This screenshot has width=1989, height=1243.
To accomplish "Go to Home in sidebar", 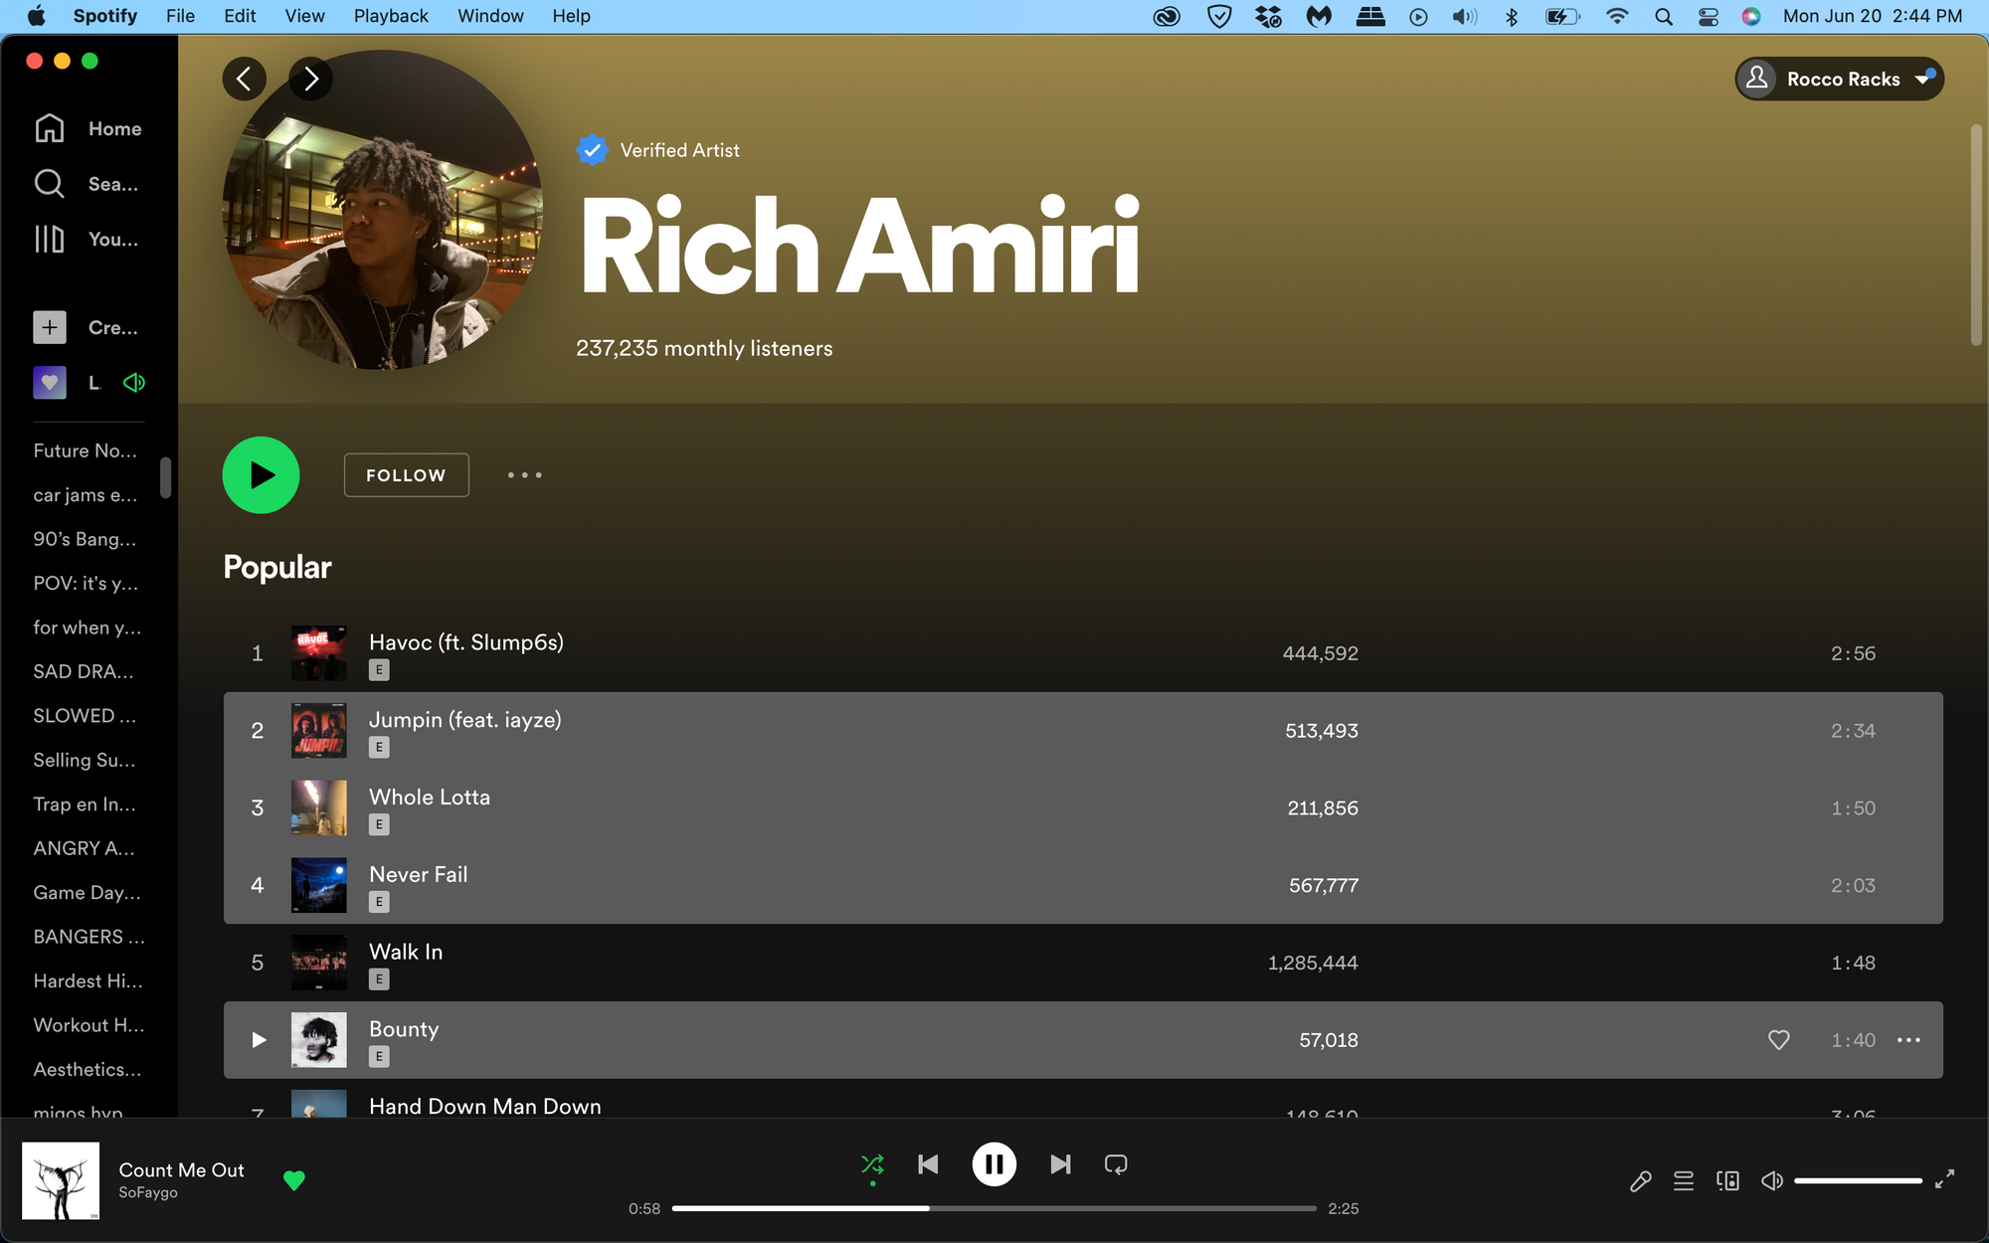I will click(88, 128).
